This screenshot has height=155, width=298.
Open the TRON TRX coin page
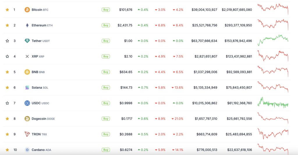pos(39,134)
